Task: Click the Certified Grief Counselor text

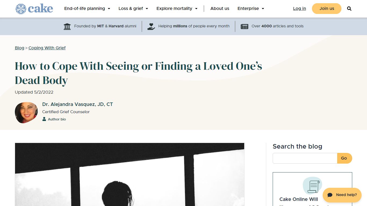Action: click(66, 112)
